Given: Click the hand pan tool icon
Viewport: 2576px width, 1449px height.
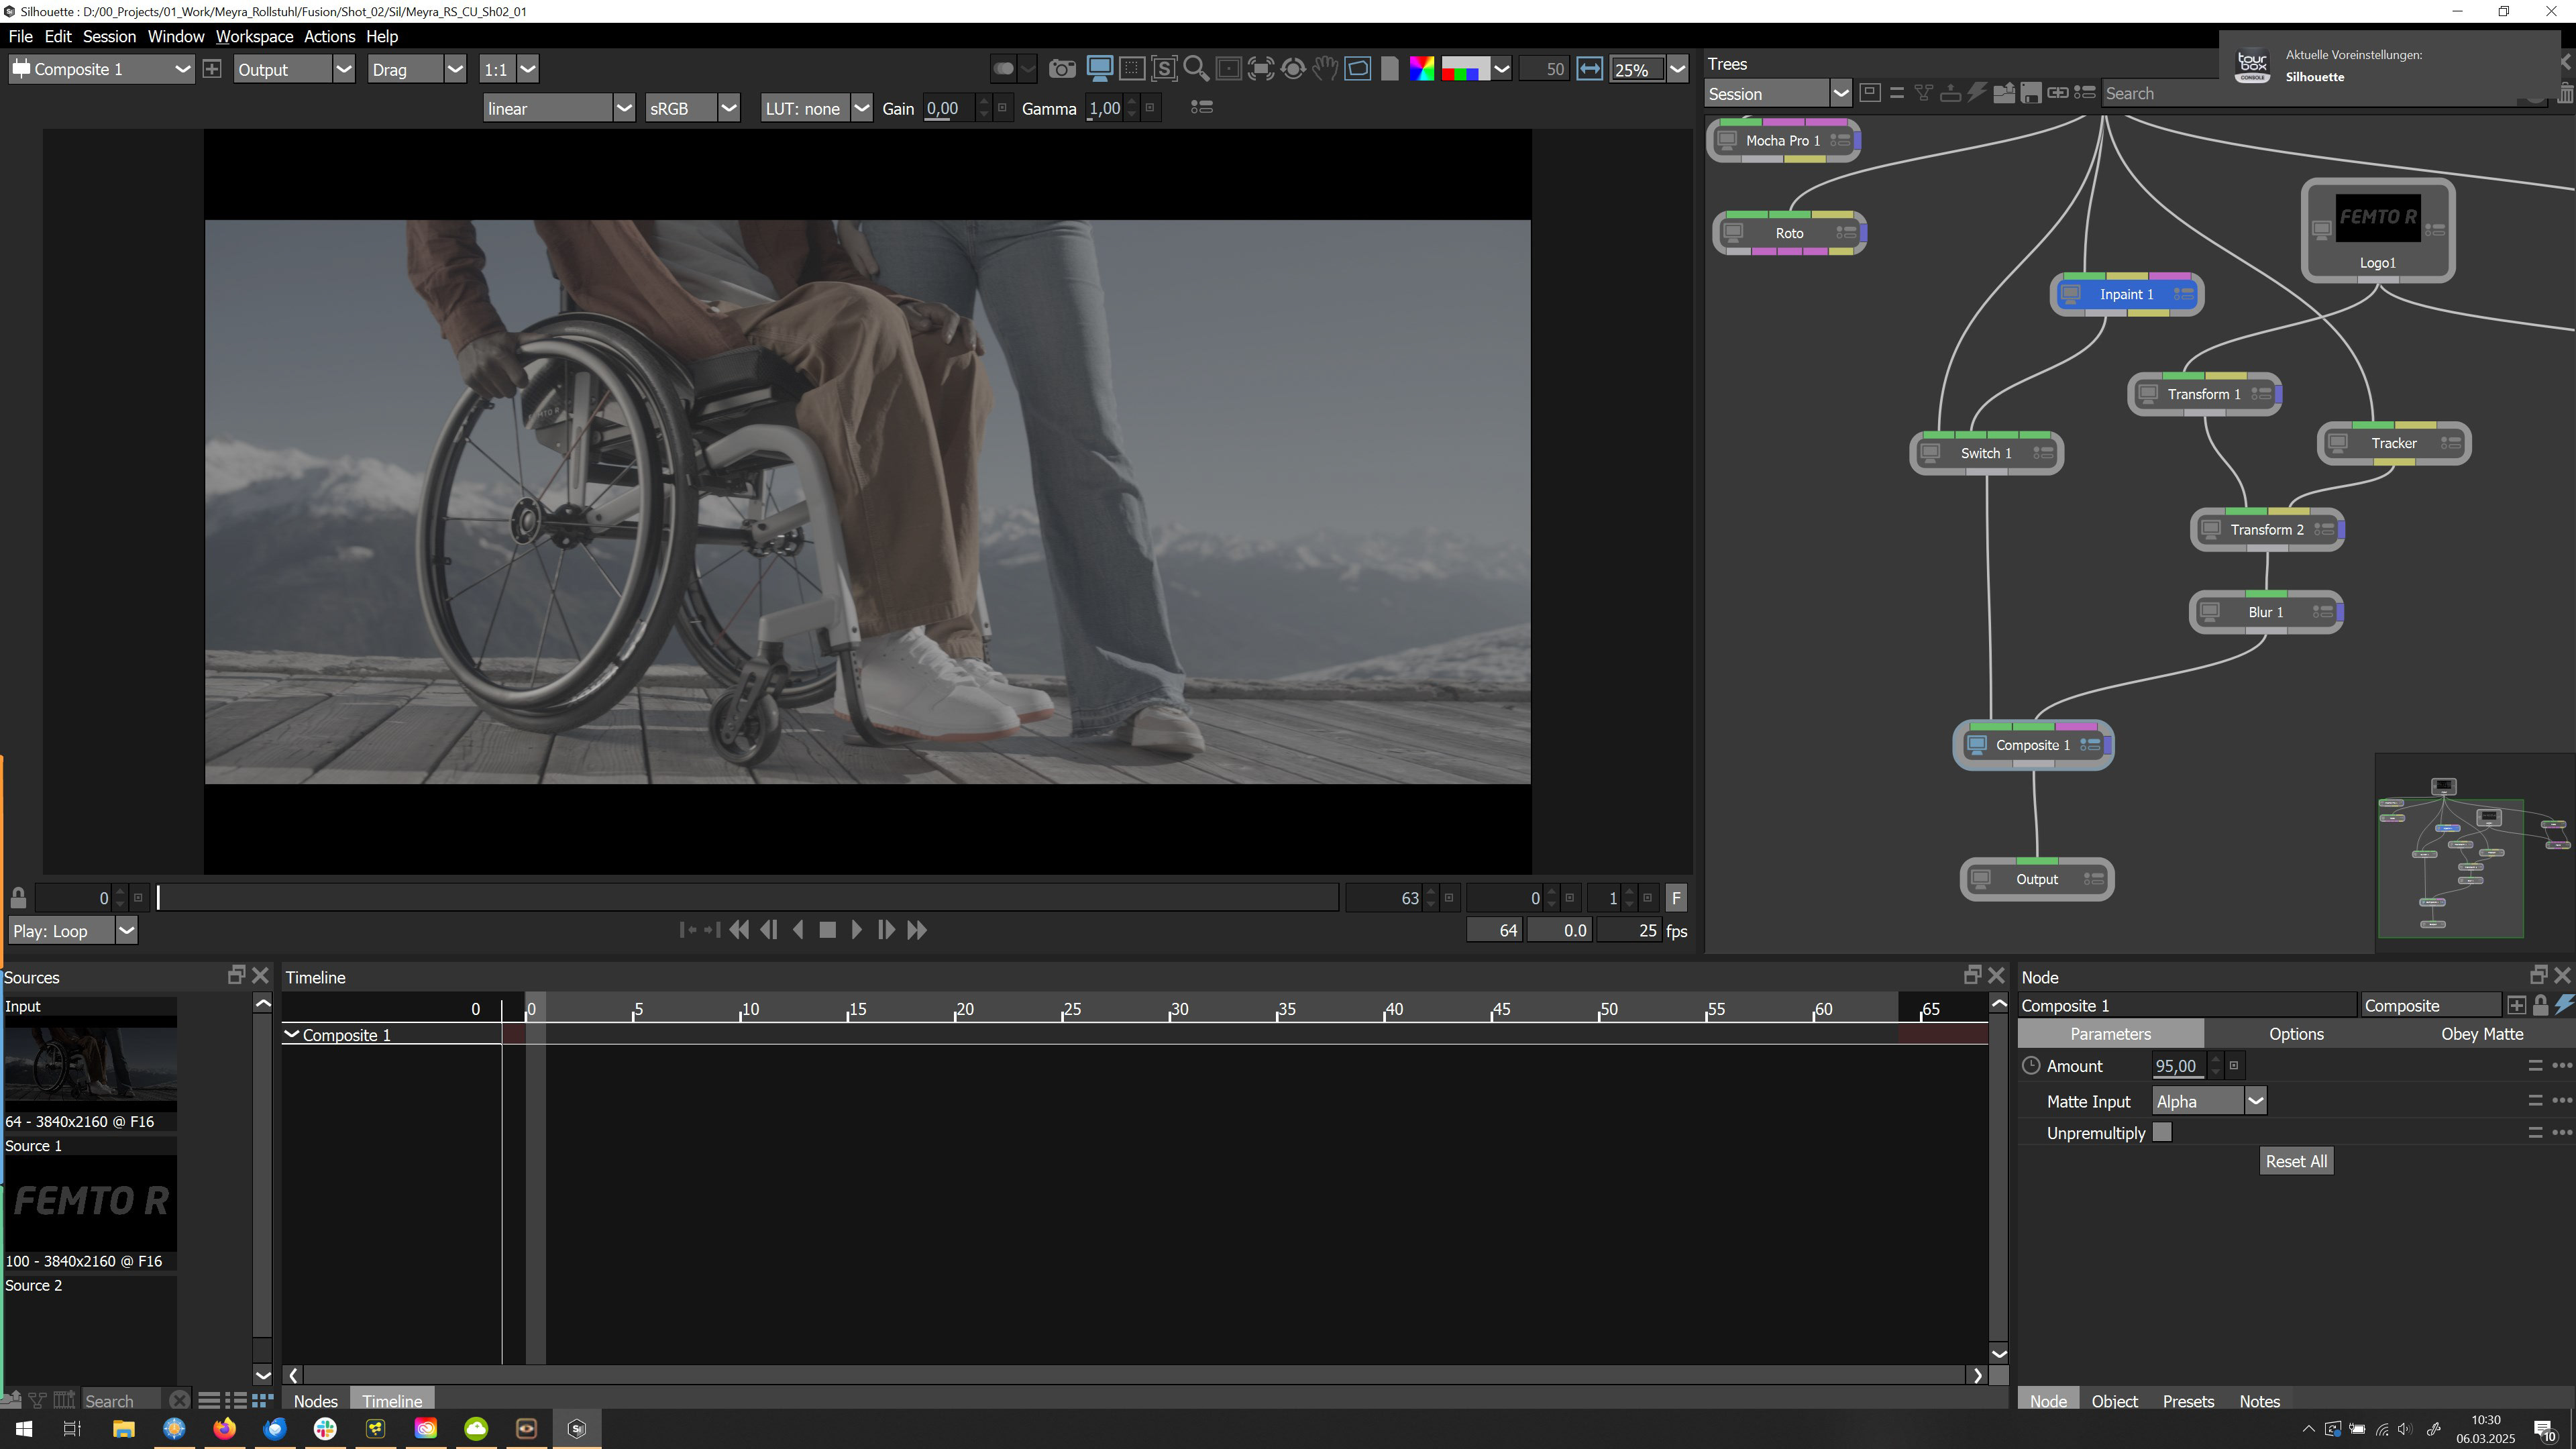Looking at the screenshot, I should click(1325, 69).
